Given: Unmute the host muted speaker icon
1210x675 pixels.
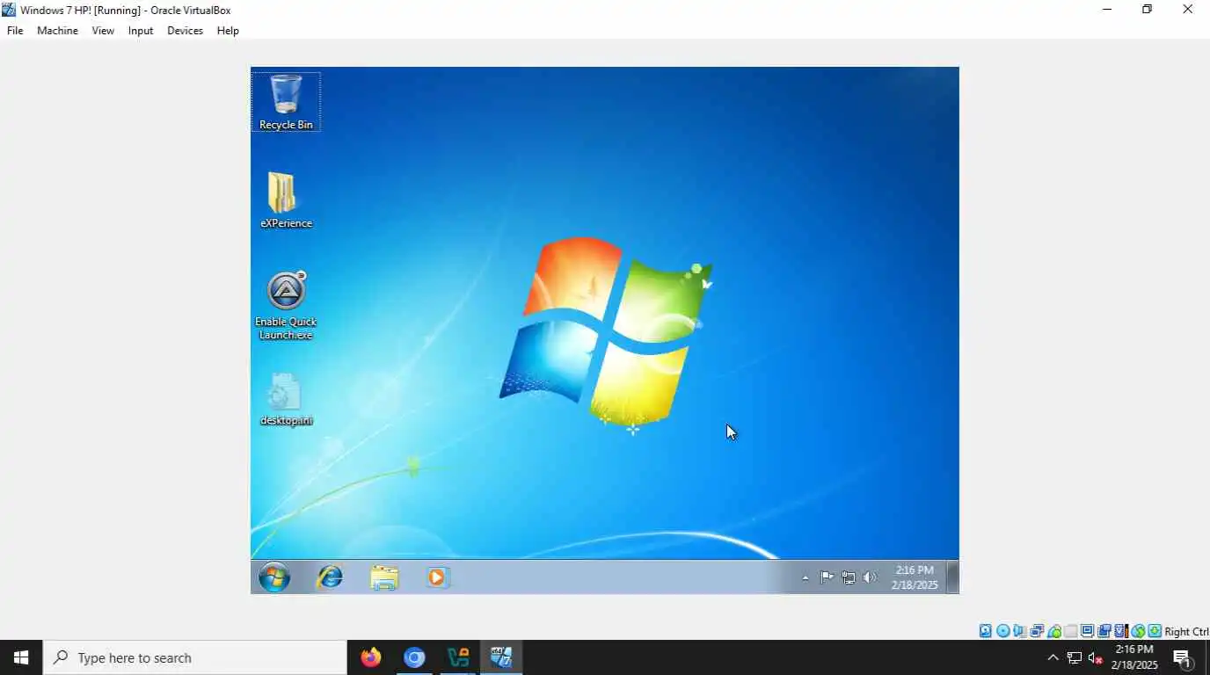Looking at the screenshot, I should 1096,657.
